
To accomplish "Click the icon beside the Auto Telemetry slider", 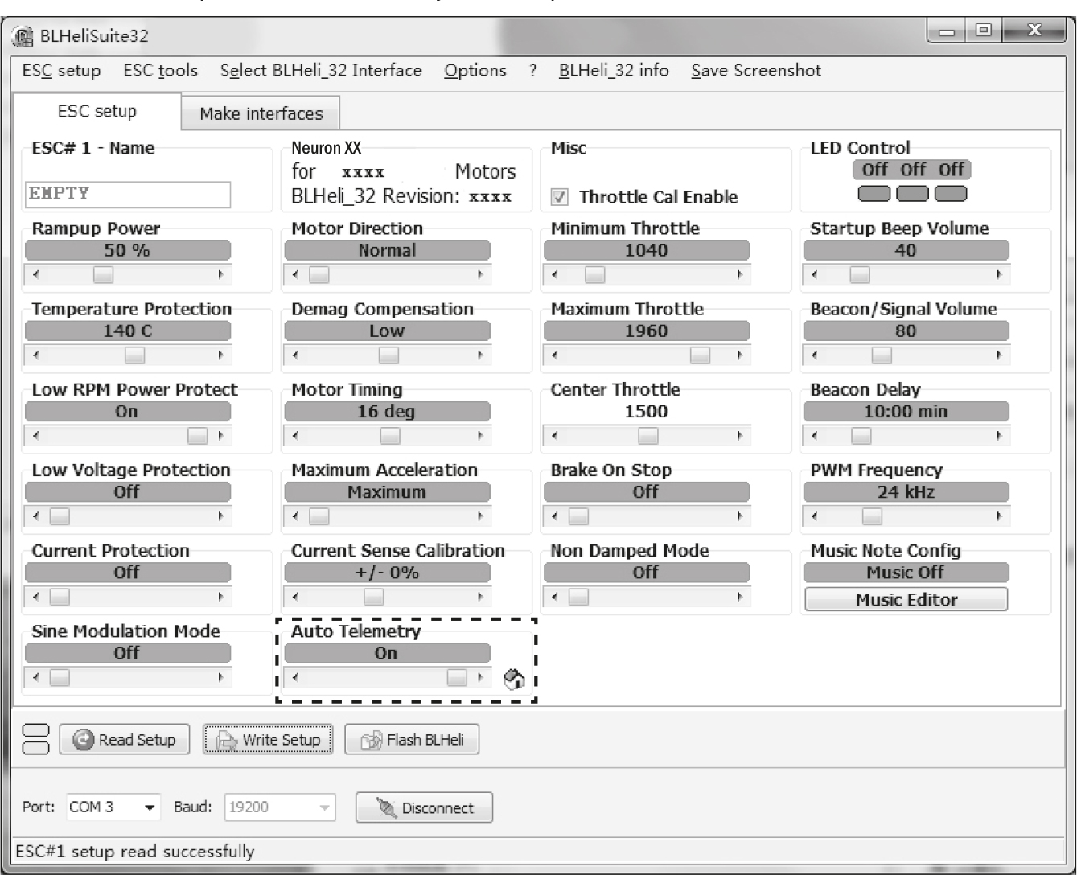I will (x=514, y=680).
